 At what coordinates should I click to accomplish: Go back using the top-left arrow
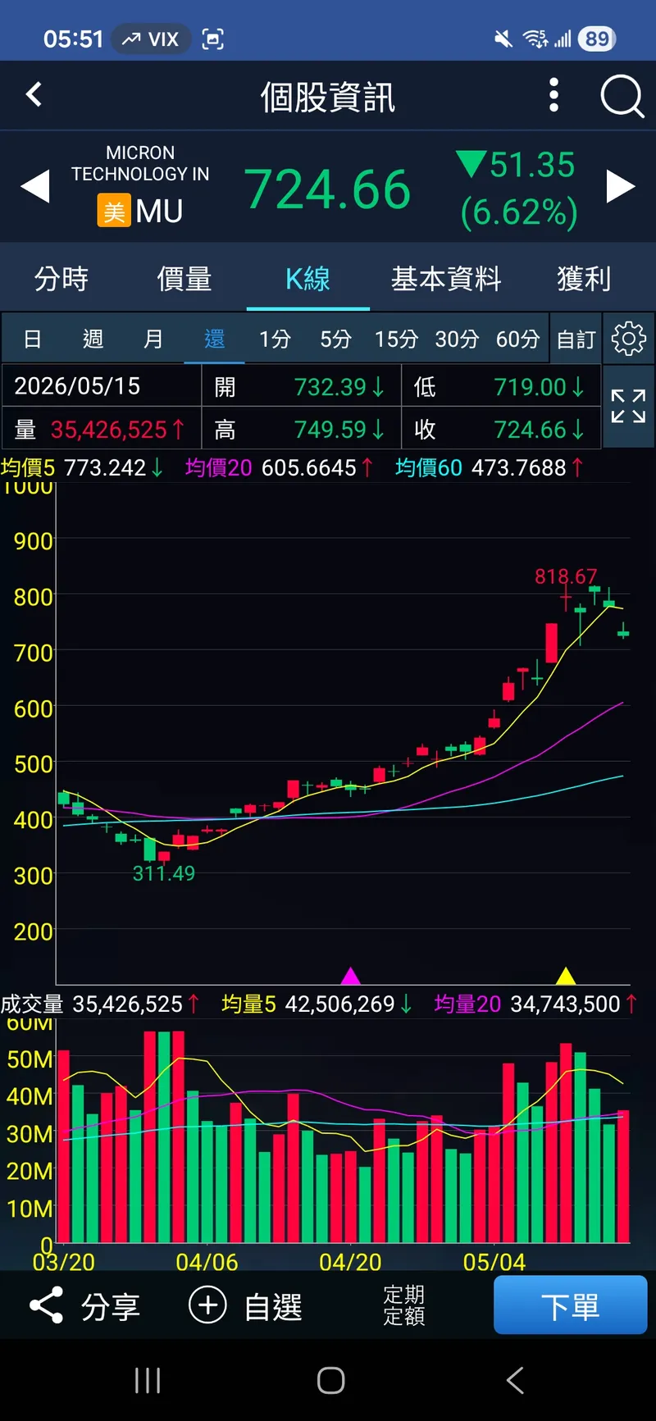[34, 95]
